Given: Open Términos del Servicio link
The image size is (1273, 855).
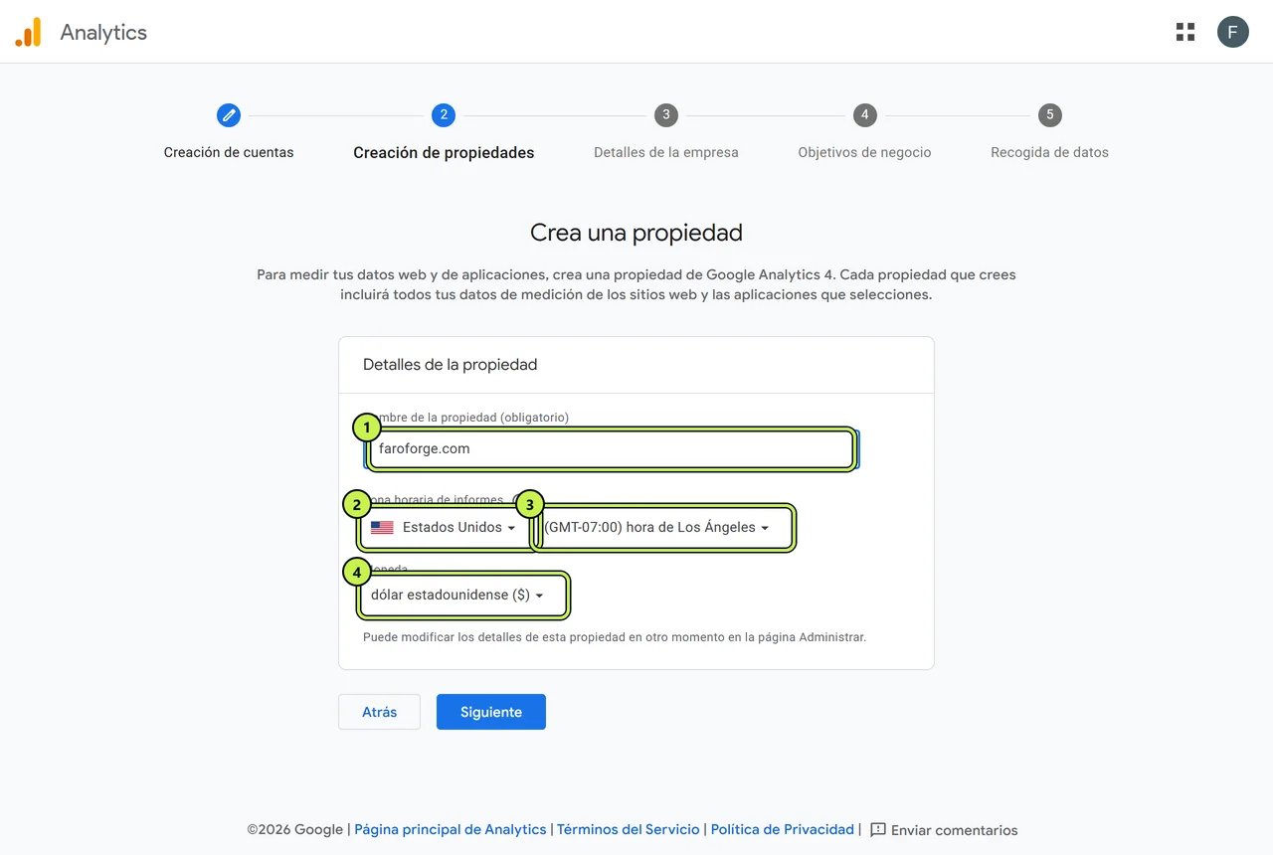Looking at the screenshot, I should 629,830.
